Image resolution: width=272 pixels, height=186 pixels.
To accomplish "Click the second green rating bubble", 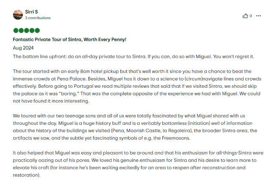I will tap(21, 31).
